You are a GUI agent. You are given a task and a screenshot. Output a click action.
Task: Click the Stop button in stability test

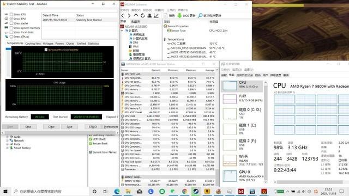[x=28, y=127]
